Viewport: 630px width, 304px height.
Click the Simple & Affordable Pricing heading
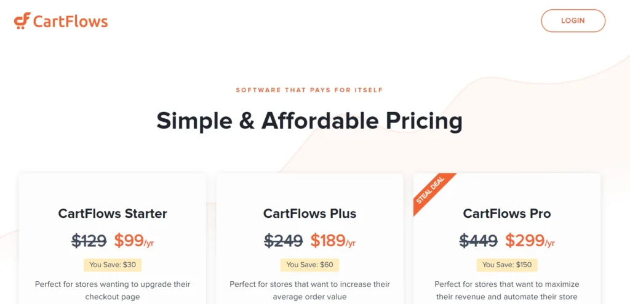(309, 121)
